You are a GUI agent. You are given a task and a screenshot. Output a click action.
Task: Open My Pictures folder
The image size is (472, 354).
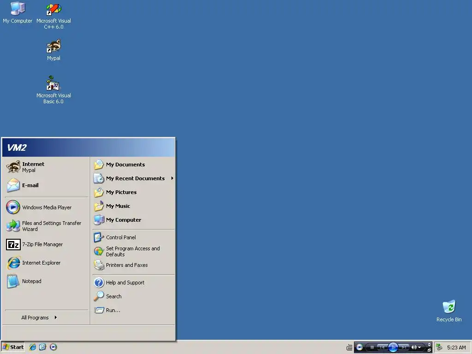[x=134, y=192]
